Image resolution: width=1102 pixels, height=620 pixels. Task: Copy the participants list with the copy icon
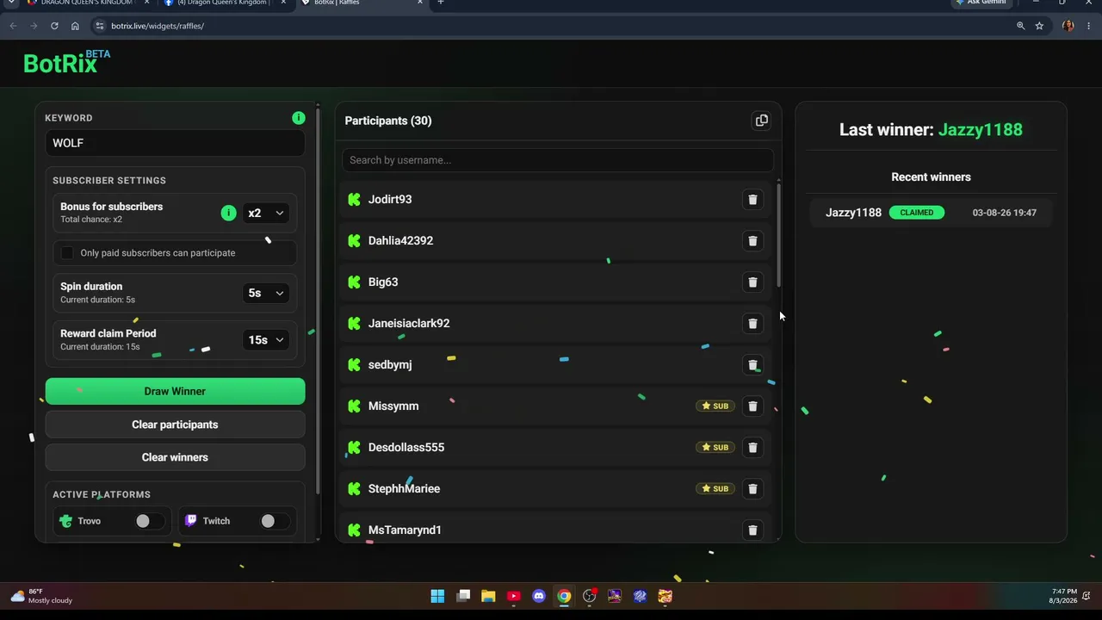coord(761,121)
